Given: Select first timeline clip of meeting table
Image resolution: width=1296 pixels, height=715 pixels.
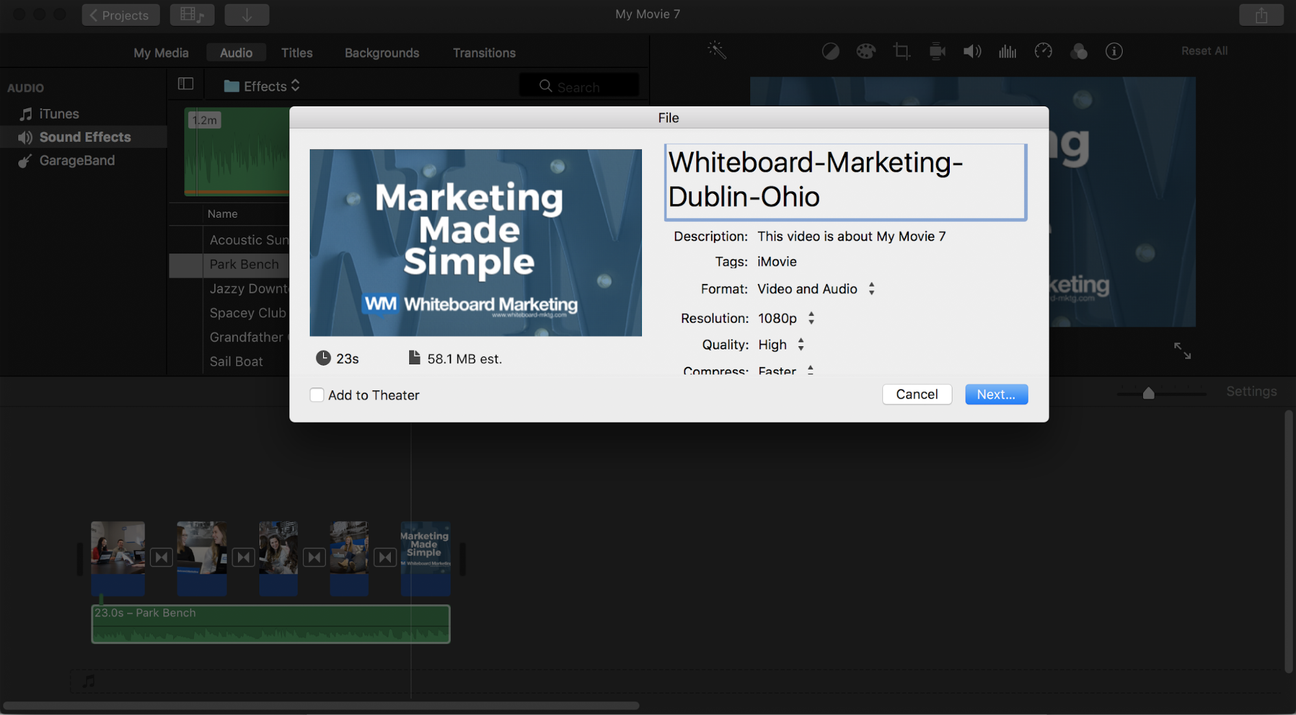Looking at the screenshot, I should click(118, 558).
